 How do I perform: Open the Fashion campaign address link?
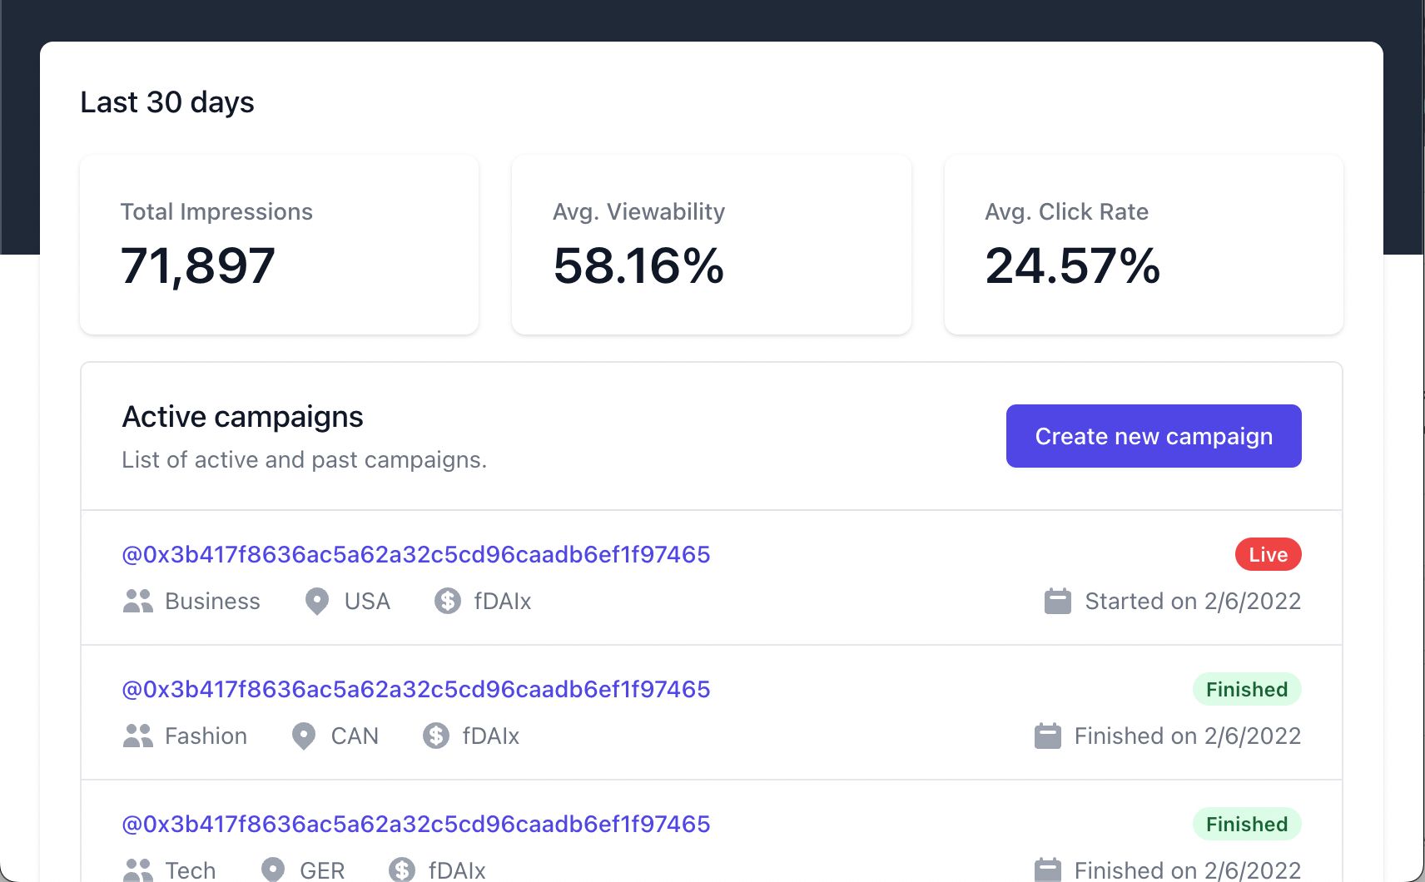coord(416,689)
